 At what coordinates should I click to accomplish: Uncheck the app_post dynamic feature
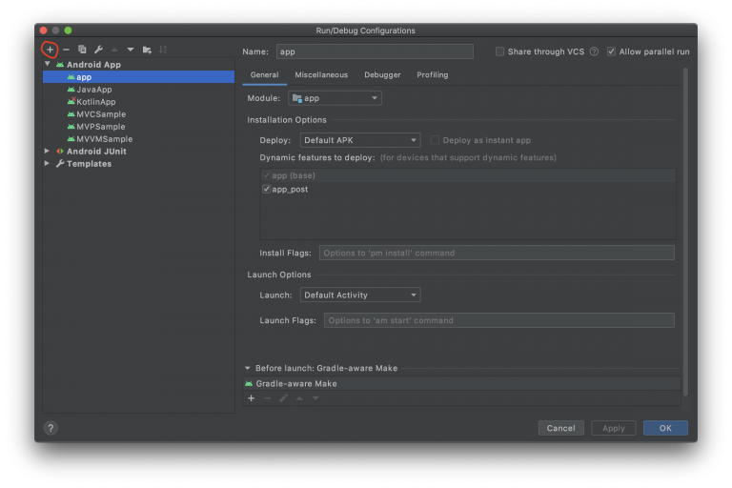[x=267, y=190]
